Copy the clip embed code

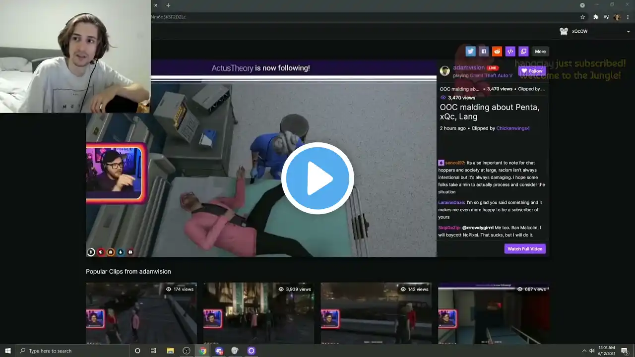[510, 51]
